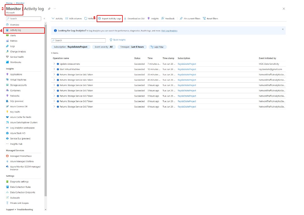Focus the activity log Search field
The height and width of the screenshot is (215, 304).
click(x=78, y=40)
